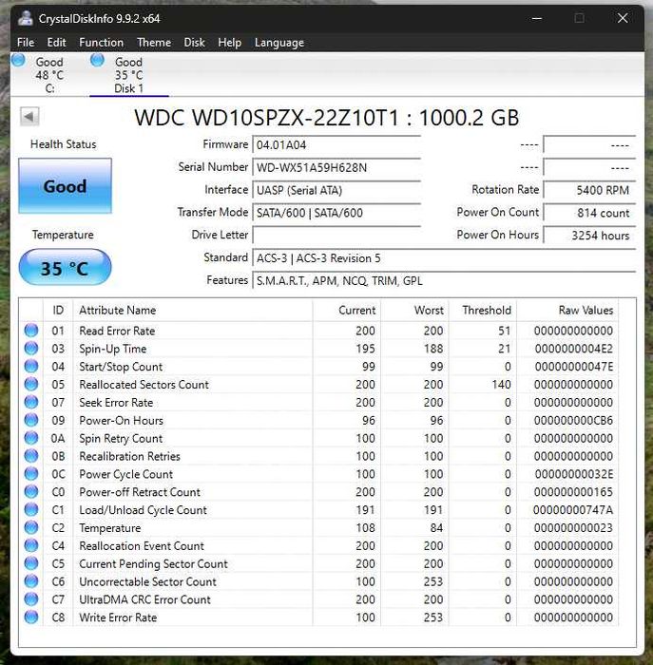Open the File menu

26,43
